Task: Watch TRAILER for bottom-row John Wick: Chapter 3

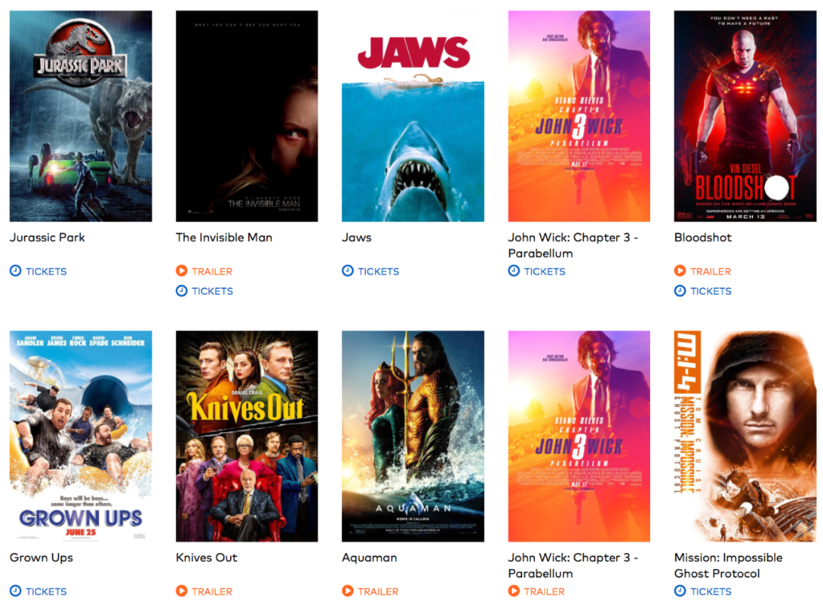Action: [x=544, y=591]
